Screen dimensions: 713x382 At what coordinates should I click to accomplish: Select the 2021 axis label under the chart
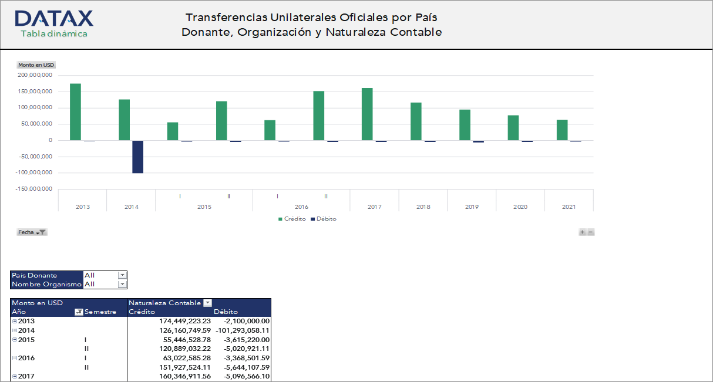click(x=569, y=207)
